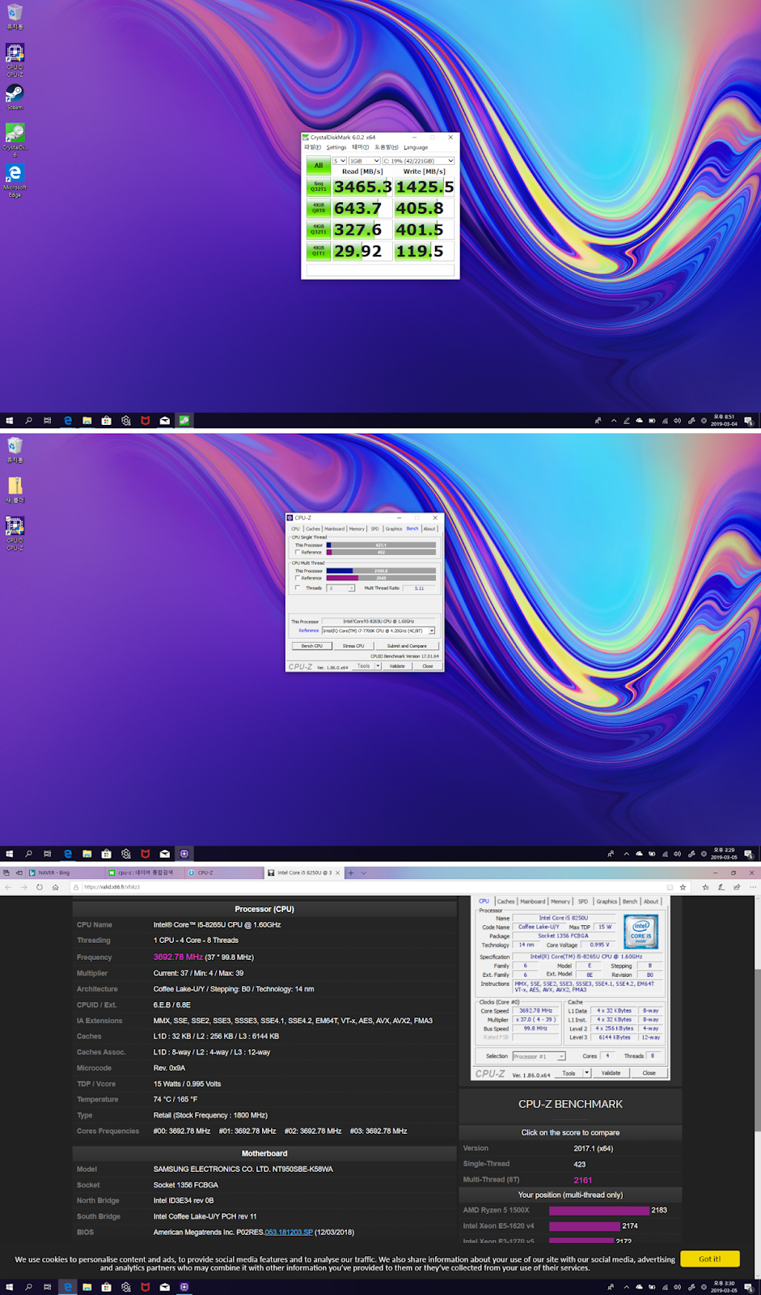Click the Seq read result 3465.3
The width and height of the screenshot is (761, 1295).
[x=362, y=187]
